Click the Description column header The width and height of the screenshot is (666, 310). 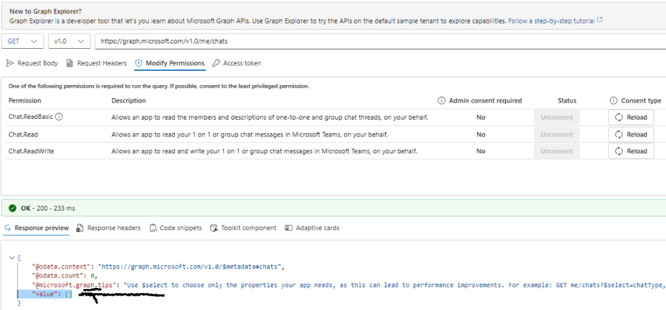(129, 101)
